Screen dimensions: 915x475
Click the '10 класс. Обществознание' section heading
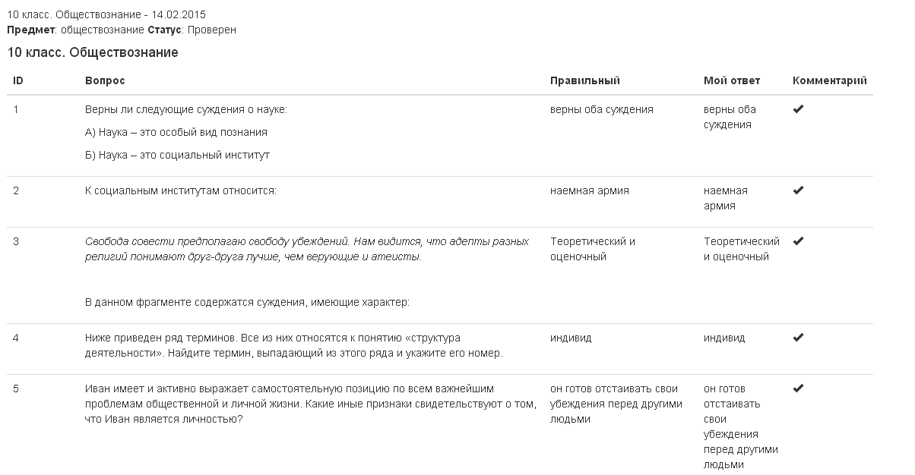click(93, 52)
